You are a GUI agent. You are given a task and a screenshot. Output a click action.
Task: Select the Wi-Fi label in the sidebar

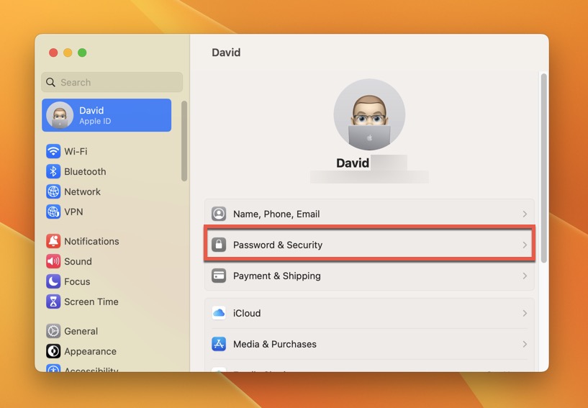point(76,151)
